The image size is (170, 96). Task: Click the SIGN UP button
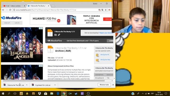[x=7, y=23]
